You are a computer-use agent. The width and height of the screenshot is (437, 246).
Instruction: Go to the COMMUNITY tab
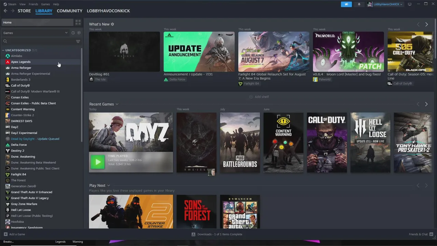pyautogui.click(x=70, y=11)
